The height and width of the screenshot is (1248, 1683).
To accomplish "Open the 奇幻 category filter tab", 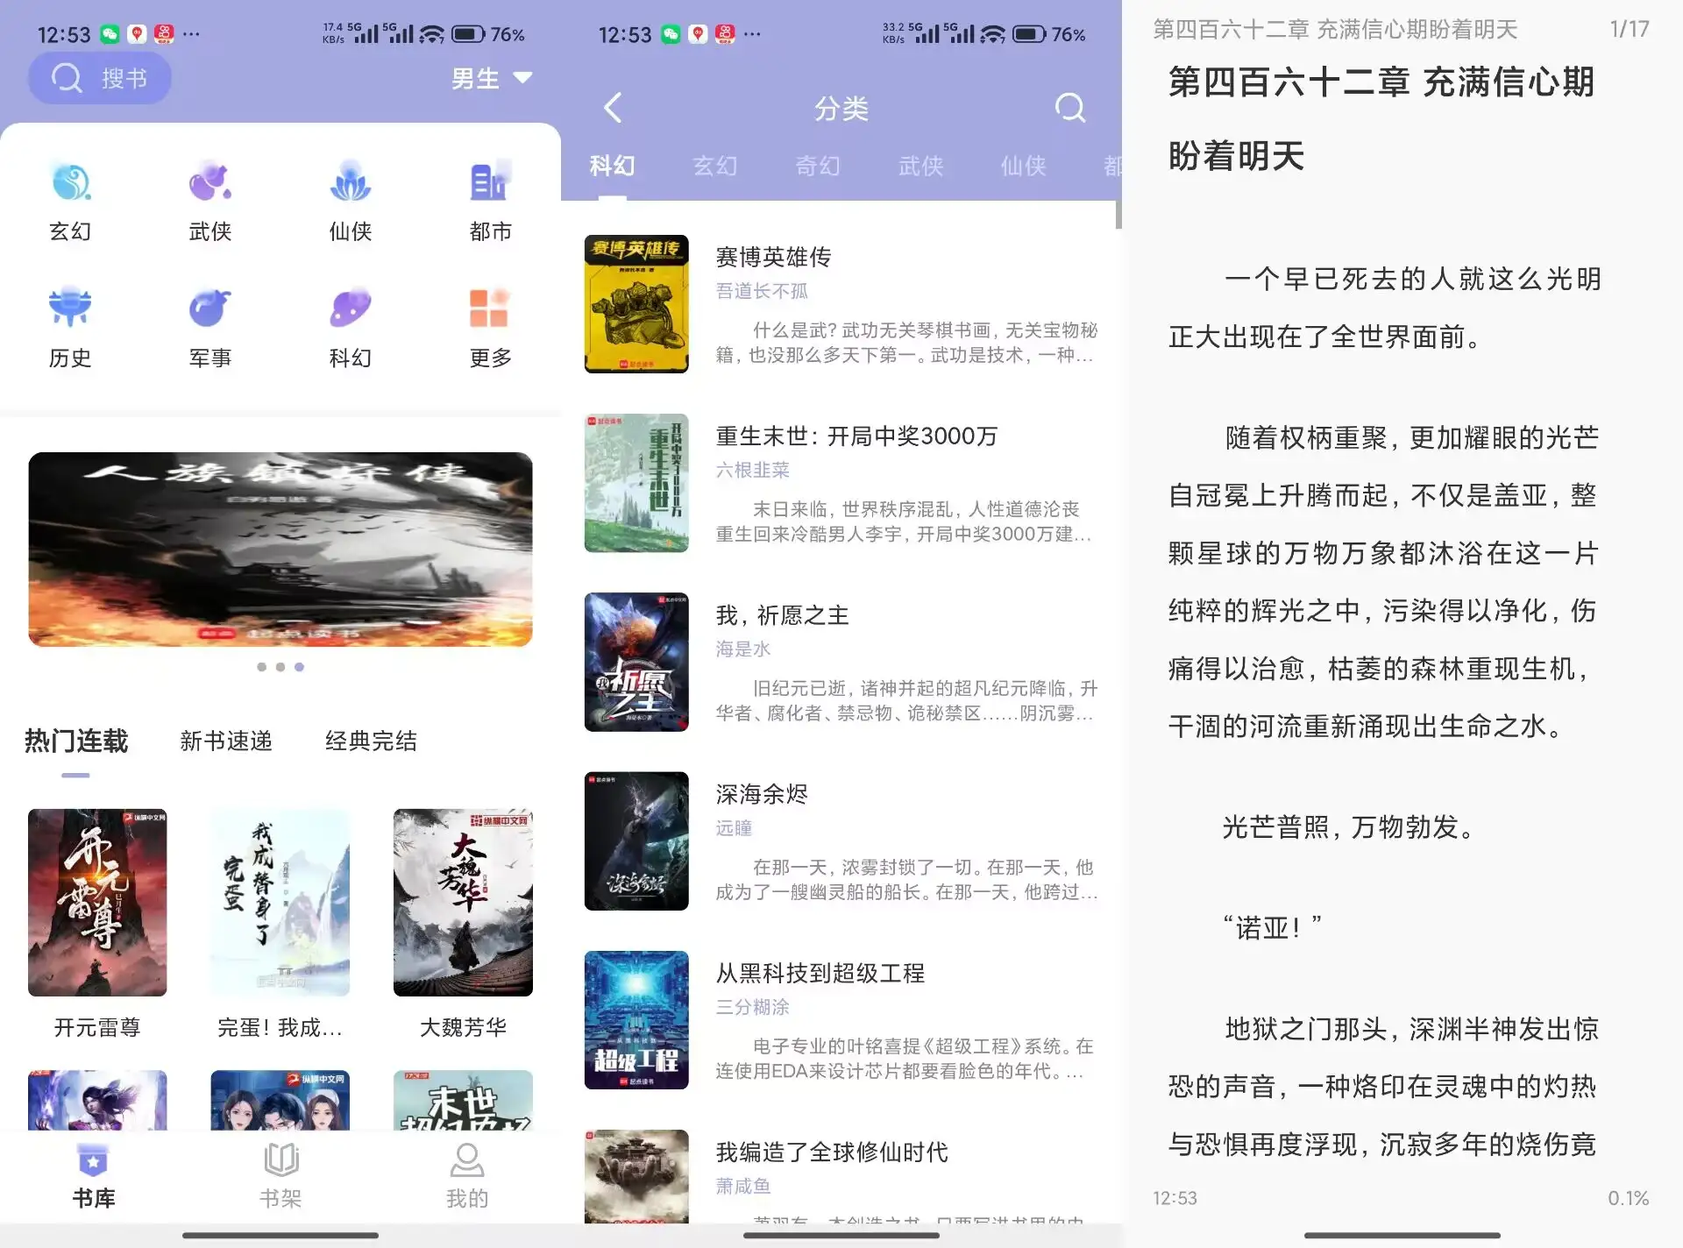I will 817,167.
